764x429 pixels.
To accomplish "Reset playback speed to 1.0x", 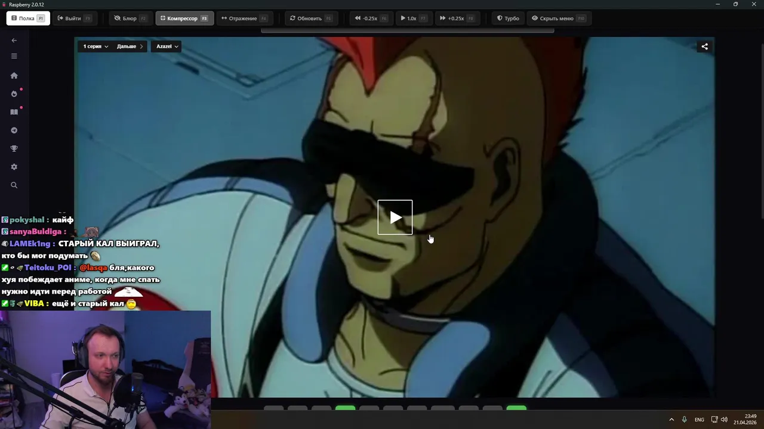I will (413, 18).
